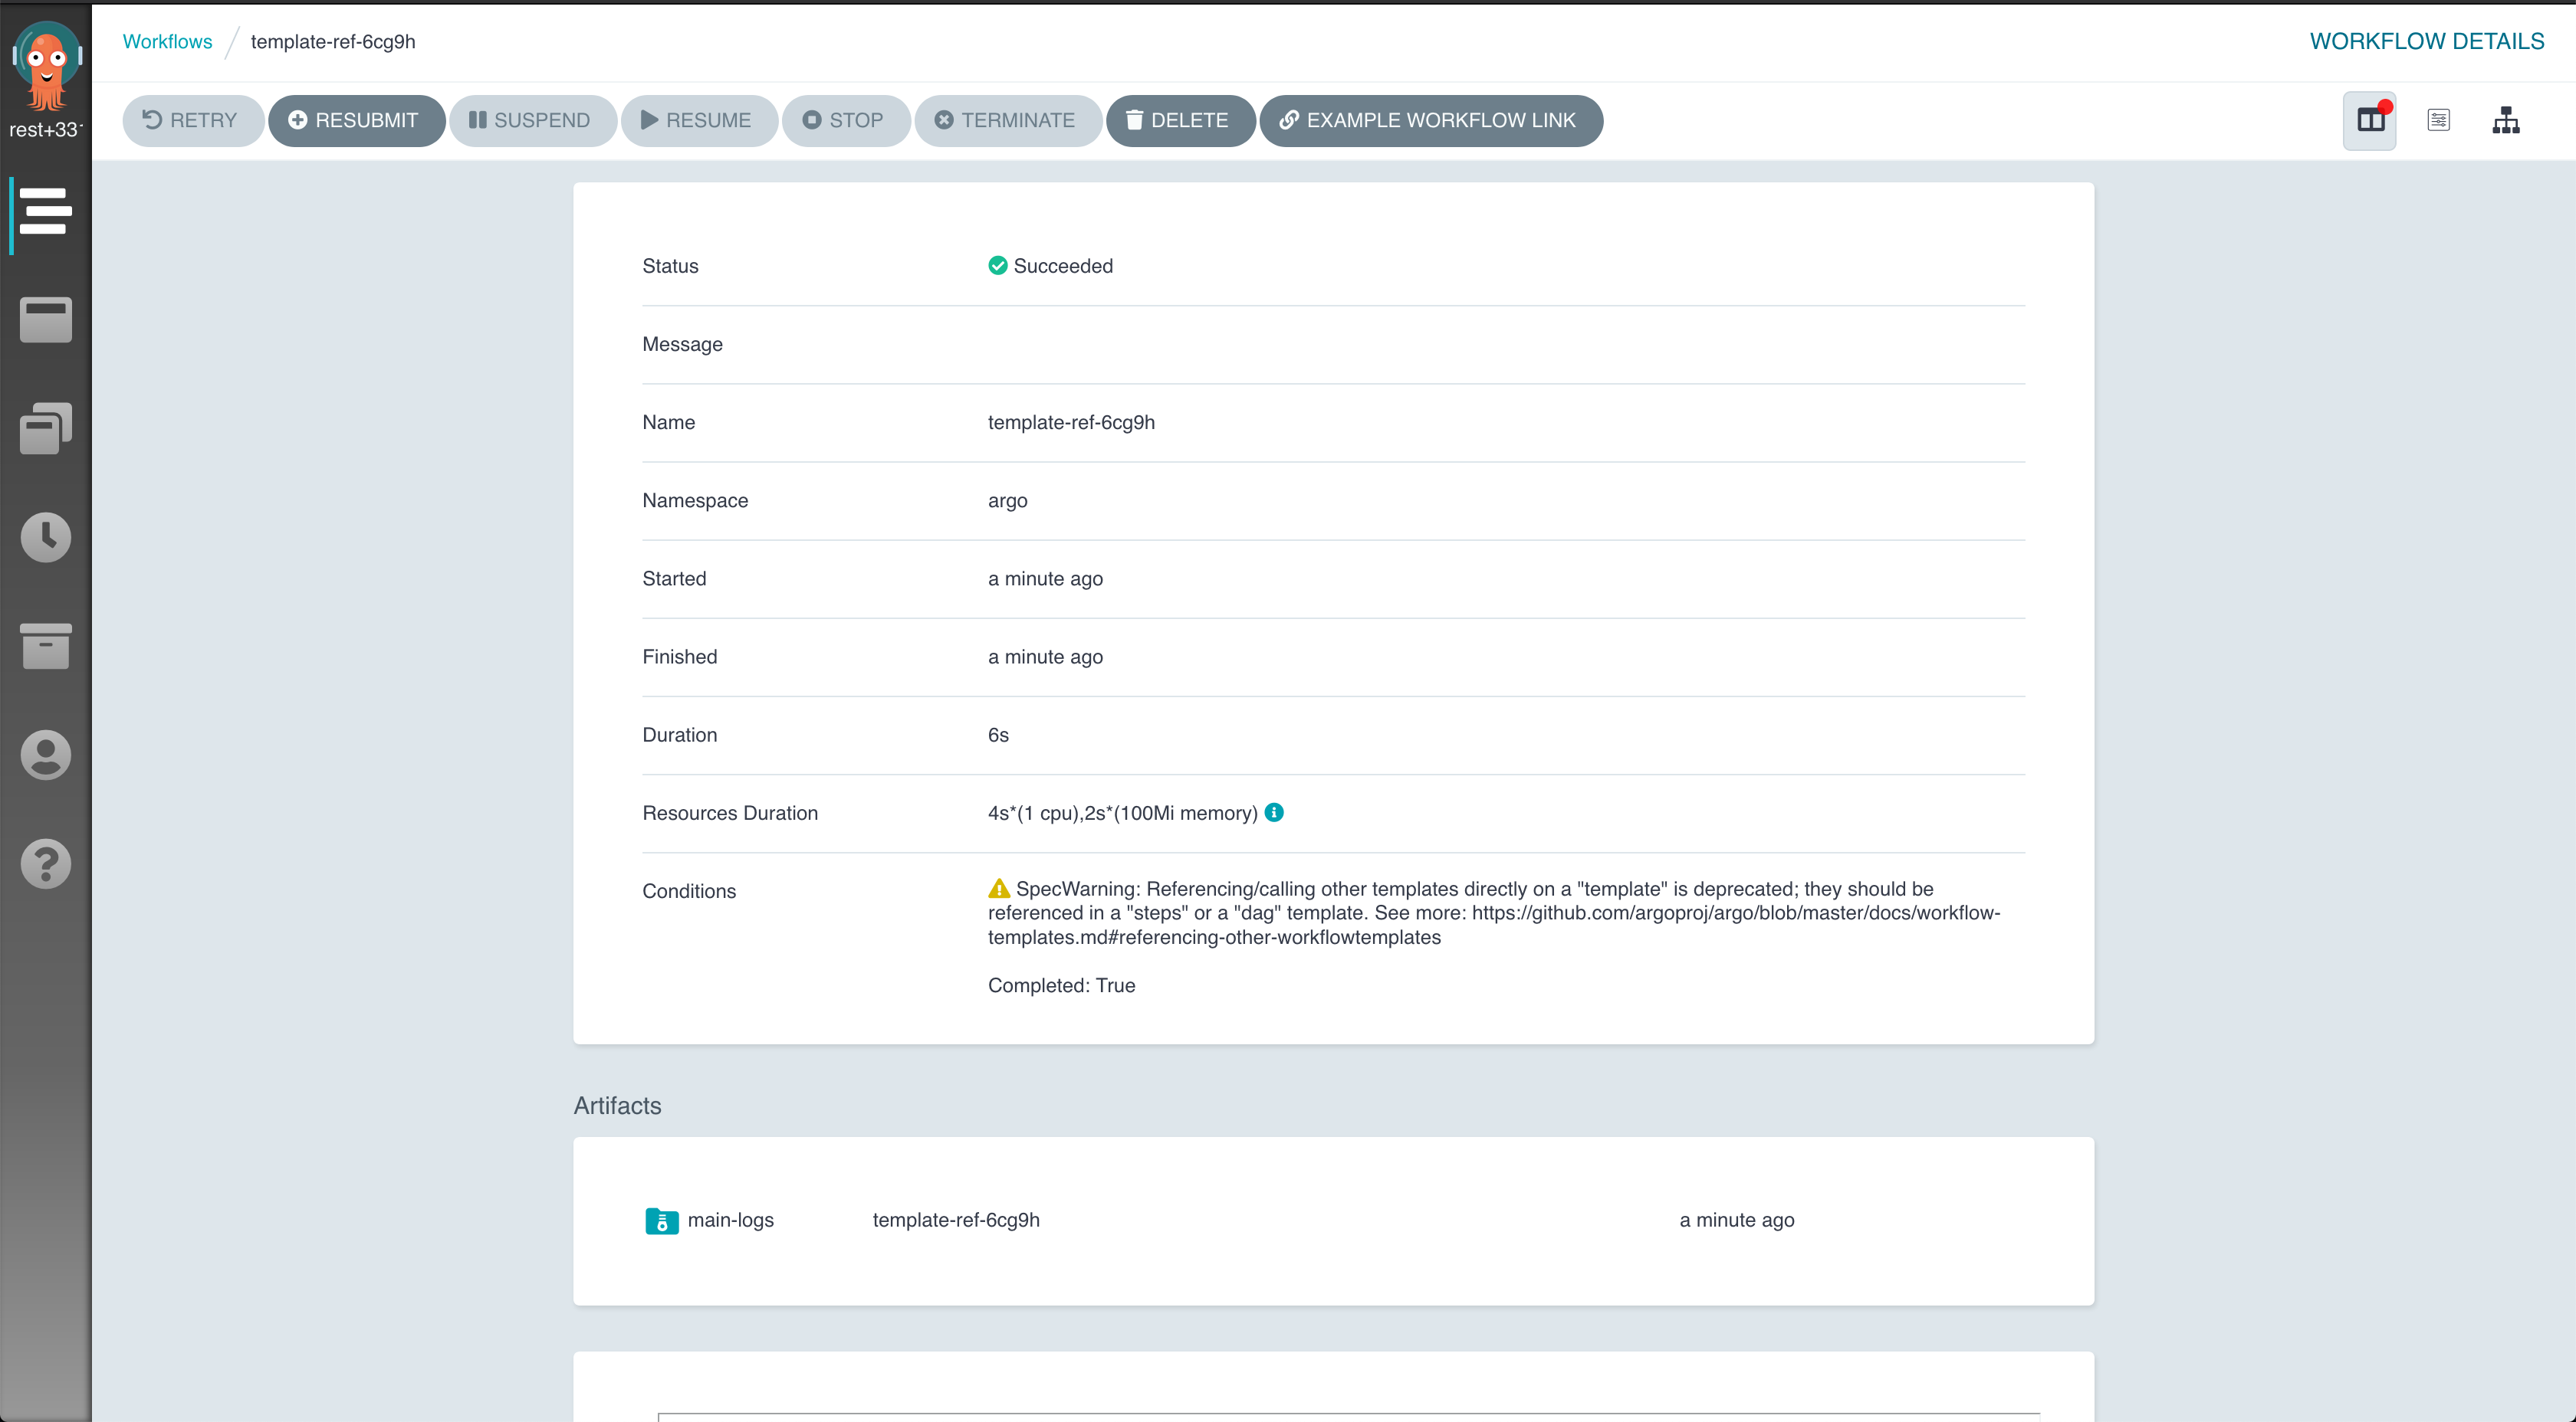Switch to the timeline view icon
This screenshot has width=2576, height=1422.
tap(2438, 121)
